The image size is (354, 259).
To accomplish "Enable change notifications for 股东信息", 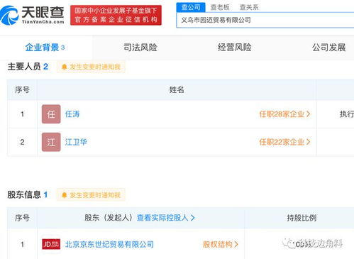I will click(91, 195).
